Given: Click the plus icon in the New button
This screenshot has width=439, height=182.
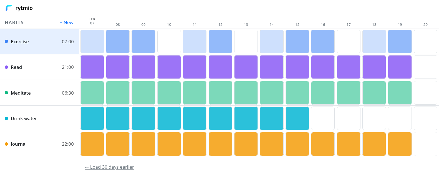Looking at the screenshot, I should pyautogui.click(x=61, y=22).
